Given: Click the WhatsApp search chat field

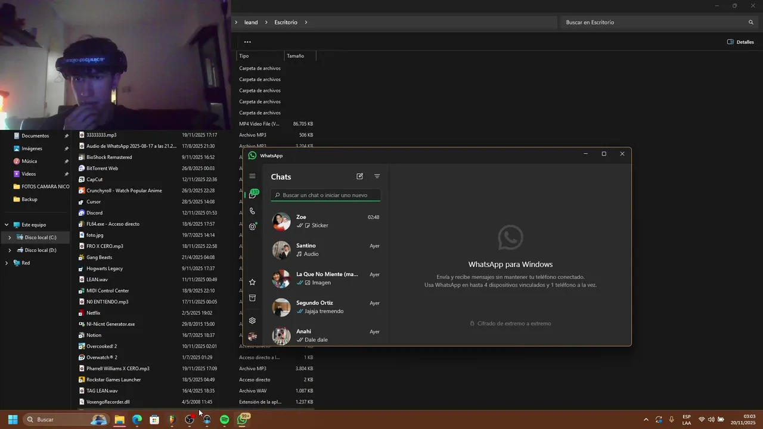Looking at the screenshot, I should coord(325,195).
